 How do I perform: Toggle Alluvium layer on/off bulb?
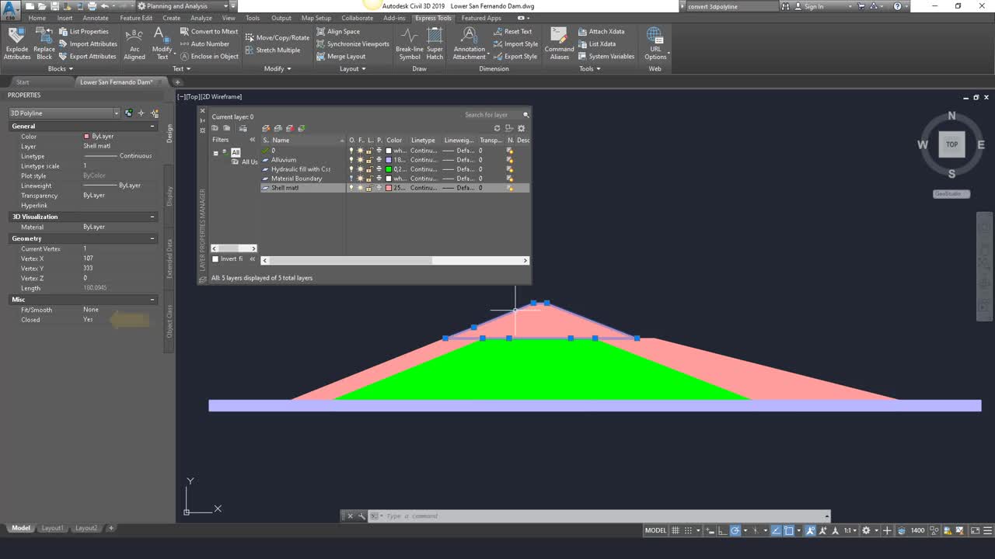351,160
